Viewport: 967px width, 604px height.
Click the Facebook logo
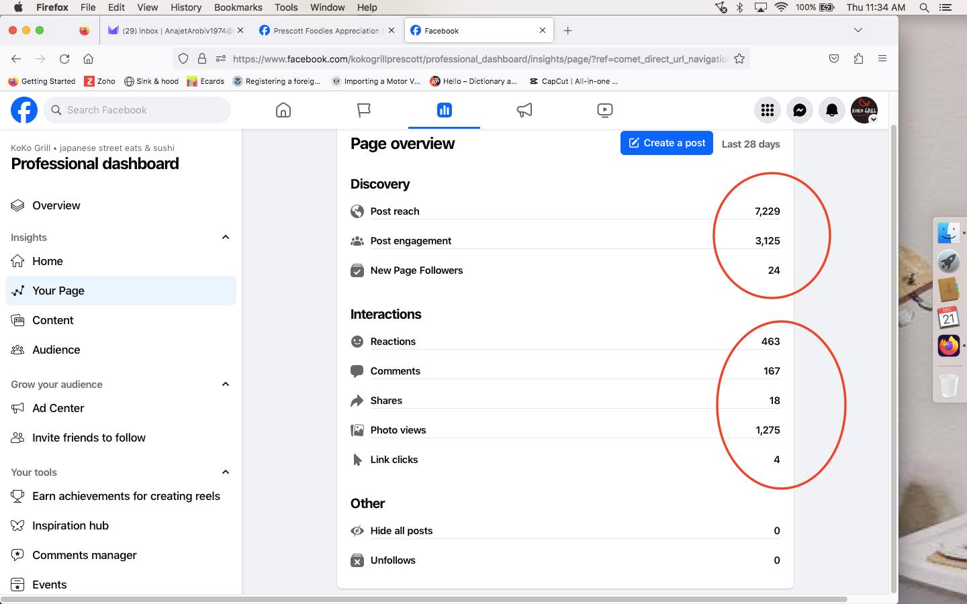click(24, 110)
